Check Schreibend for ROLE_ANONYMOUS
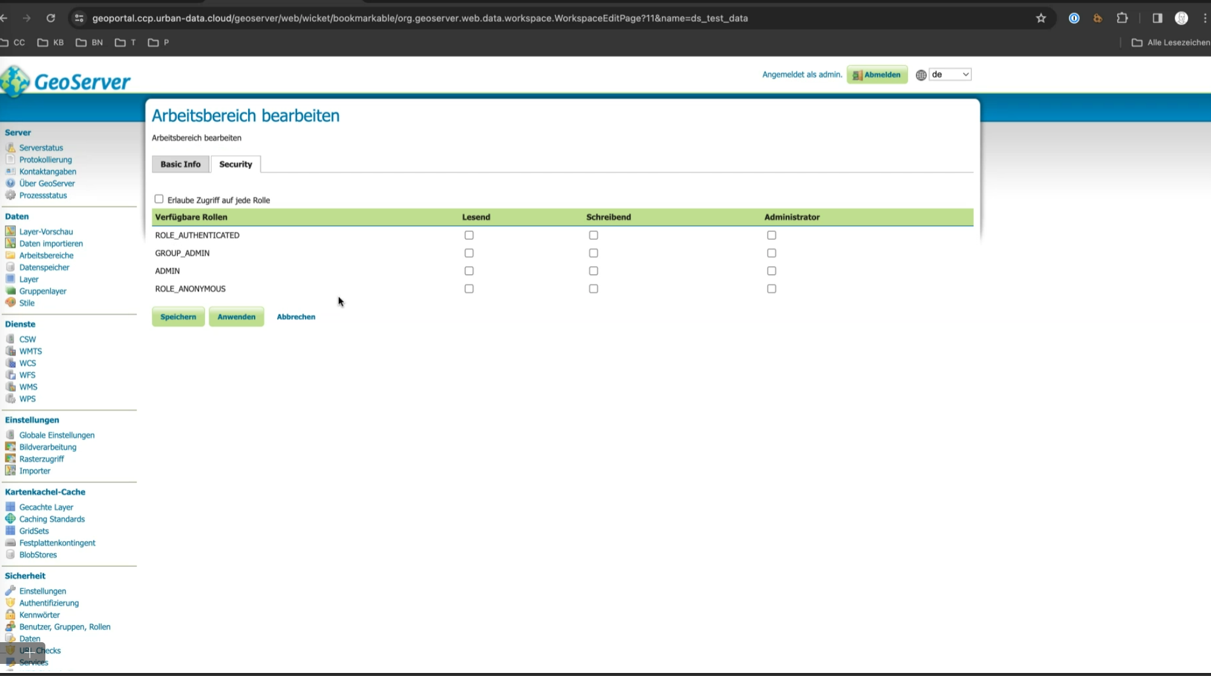This screenshot has height=676, width=1211. coord(593,289)
